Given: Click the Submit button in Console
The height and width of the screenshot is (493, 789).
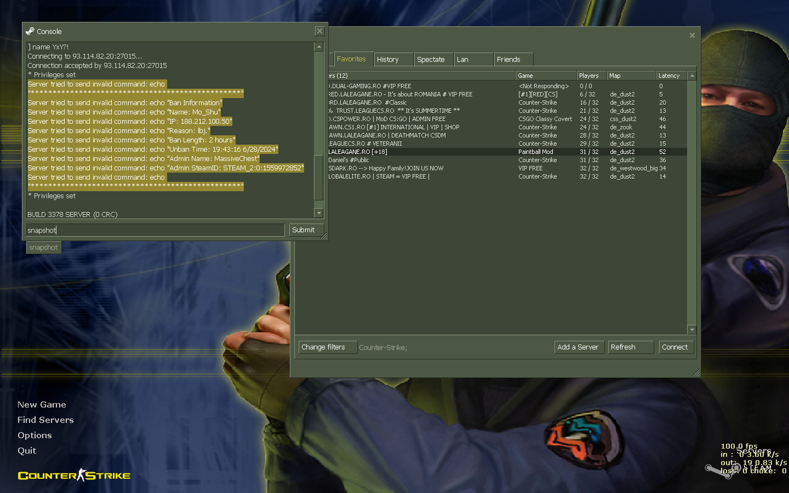Looking at the screenshot, I should click(306, 230).
